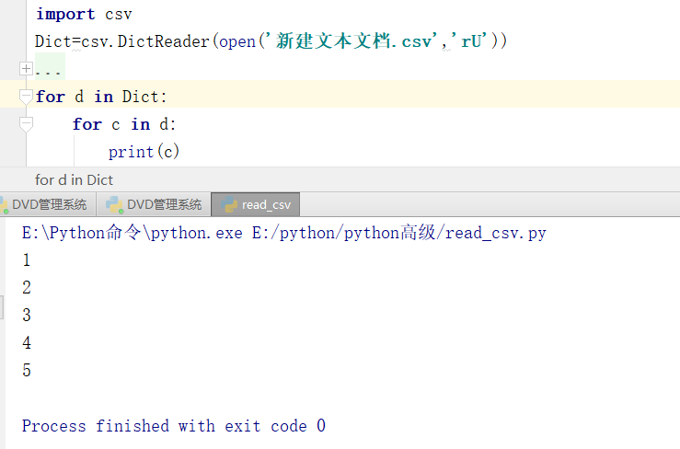This screenshot has width=680, height=449.
Task: Collapse the 'for c in d' loop fold marker
Action: click(26, 124)
